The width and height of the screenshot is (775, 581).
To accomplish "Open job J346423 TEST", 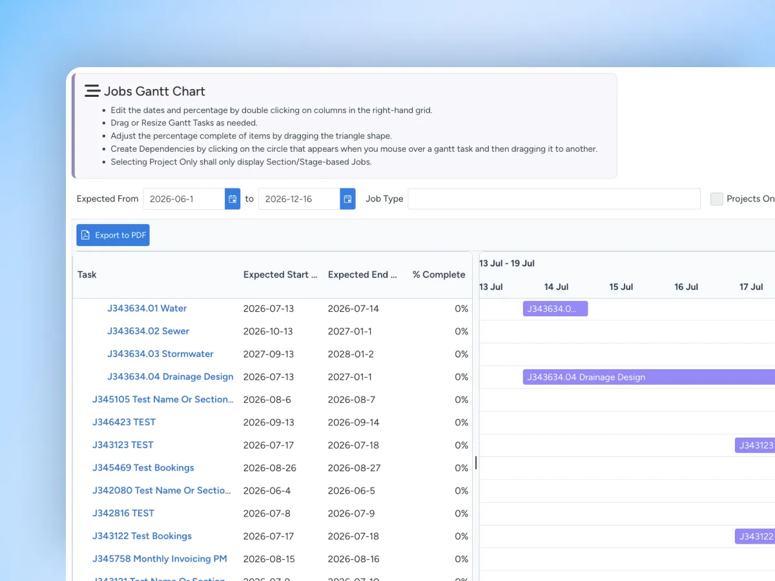I will (x=124, y=422).
